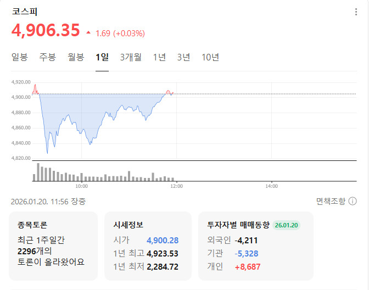The height and width of the screenshot is (290, 391).
Task: Click the 26.01.20 date badge
Action: 287,225
